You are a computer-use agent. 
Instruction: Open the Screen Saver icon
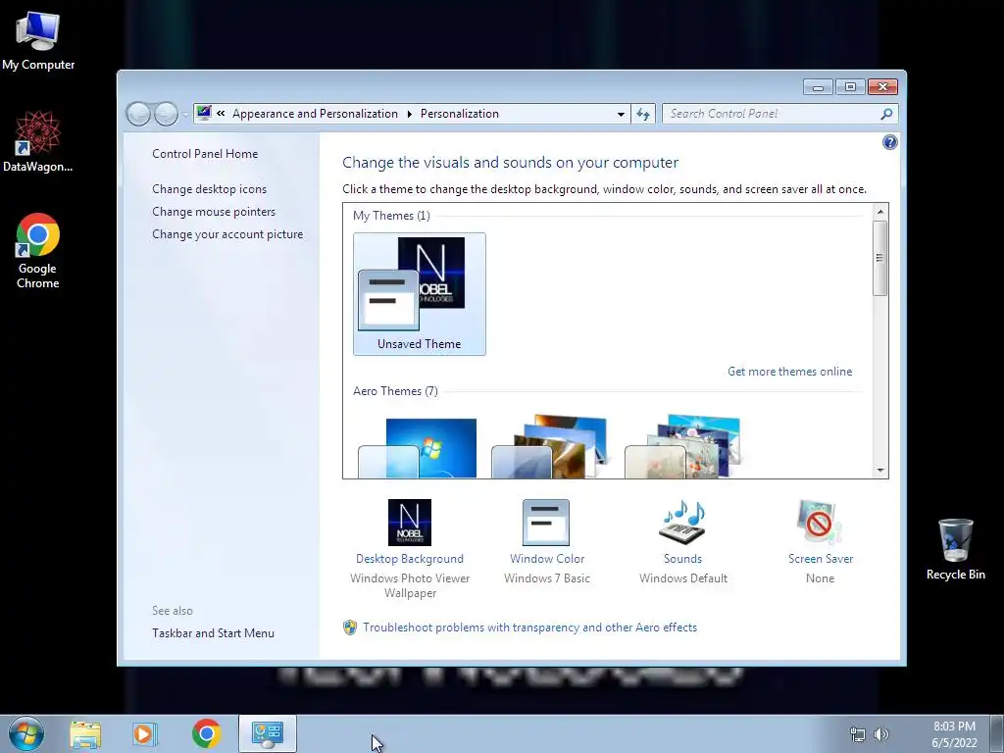pos(820,523)
